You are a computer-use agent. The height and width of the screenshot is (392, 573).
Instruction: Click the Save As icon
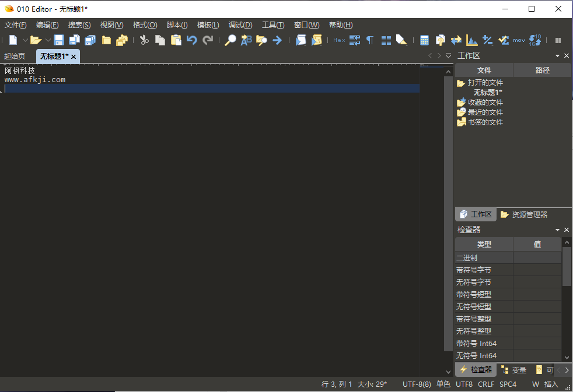[x=75, y=40]
